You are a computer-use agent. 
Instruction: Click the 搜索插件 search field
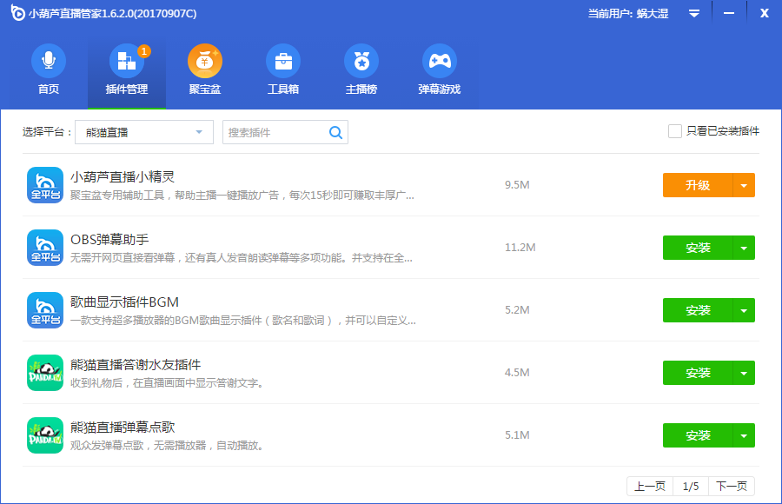(x=275, y=132)
